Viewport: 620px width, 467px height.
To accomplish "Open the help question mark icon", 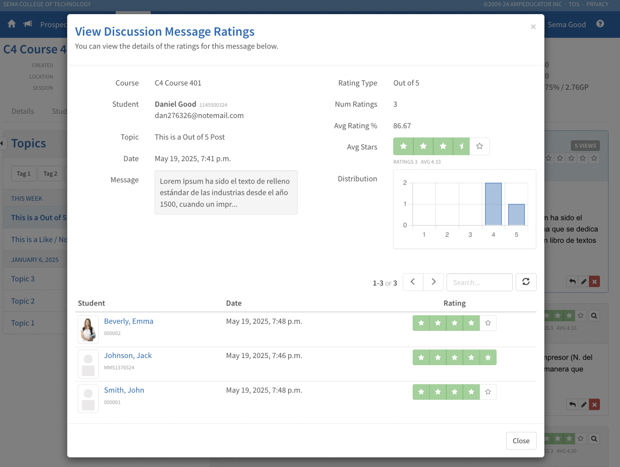I will tap(600, 24).
